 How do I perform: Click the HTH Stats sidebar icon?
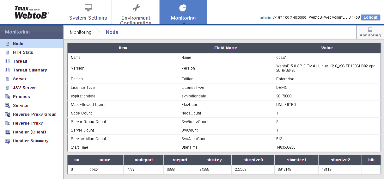[8, 52]
